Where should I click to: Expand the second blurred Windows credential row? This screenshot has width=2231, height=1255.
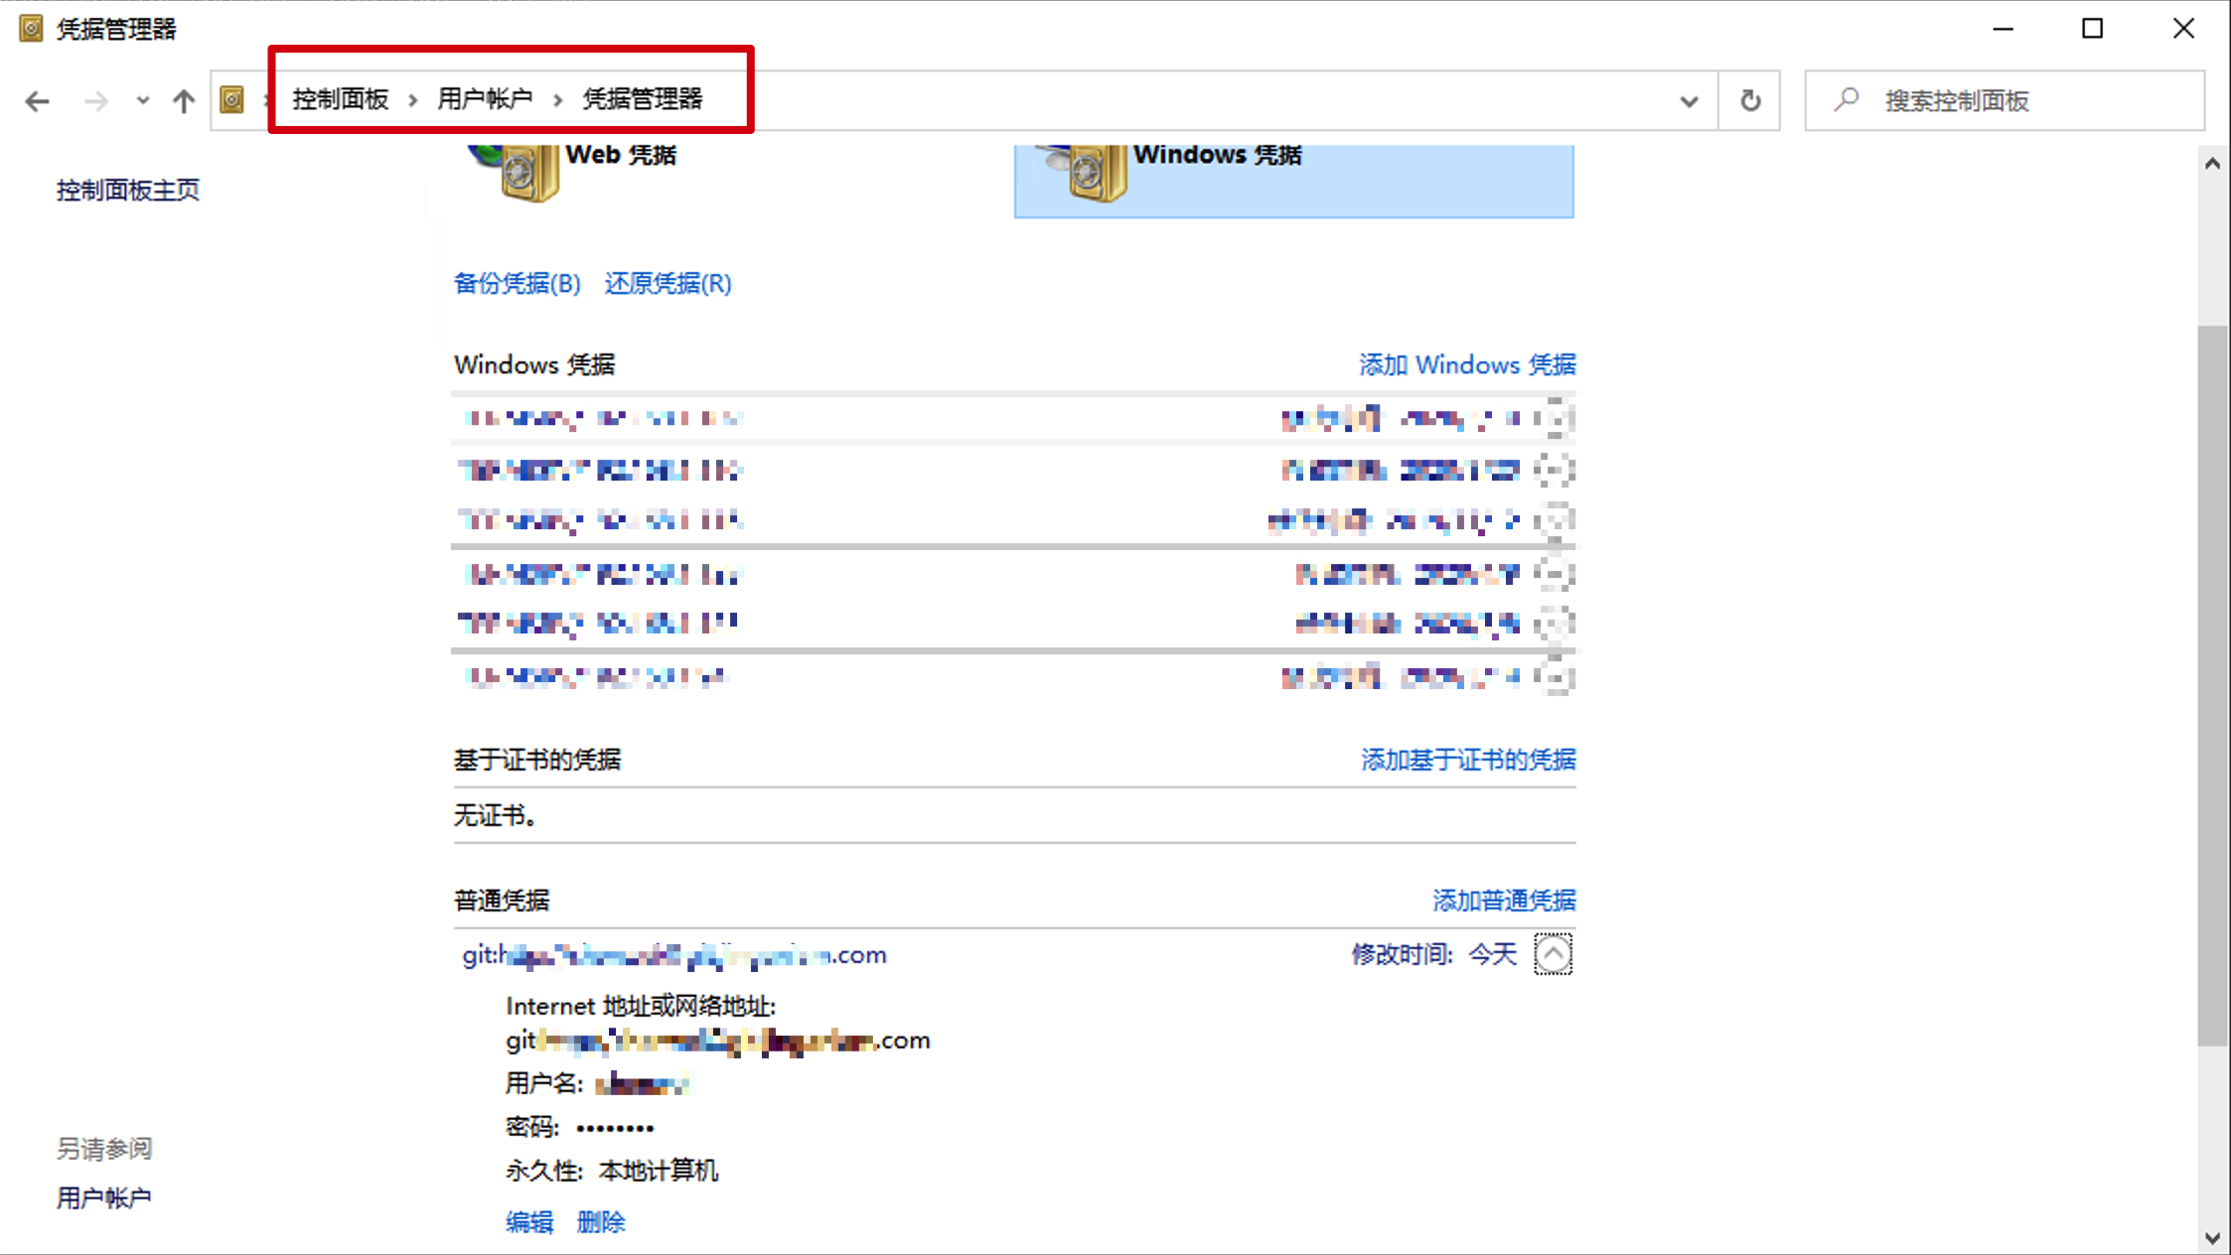tap(1554, 470)
